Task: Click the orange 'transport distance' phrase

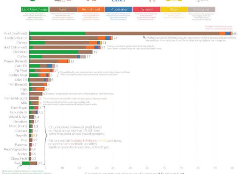Action: coord(84,141)
